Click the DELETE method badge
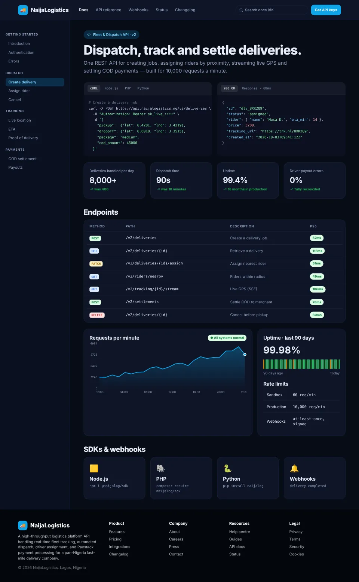The width and height of the screenshot is (359, 582). [97, 315]
